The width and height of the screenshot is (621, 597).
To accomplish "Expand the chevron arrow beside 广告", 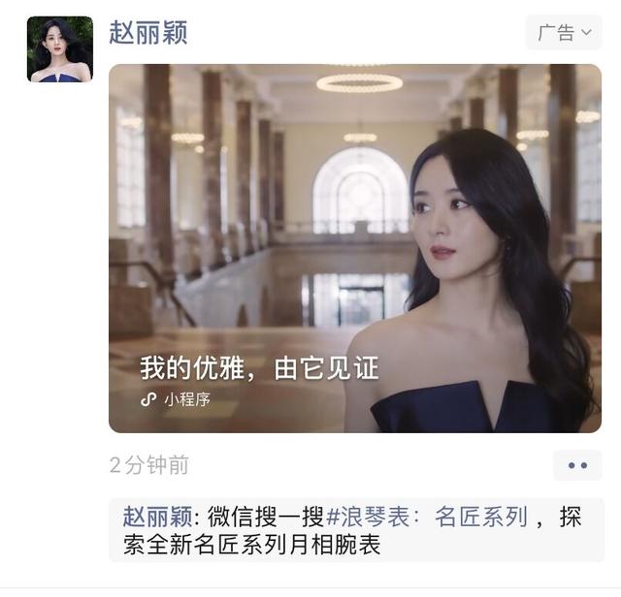I will click(586, 32).
